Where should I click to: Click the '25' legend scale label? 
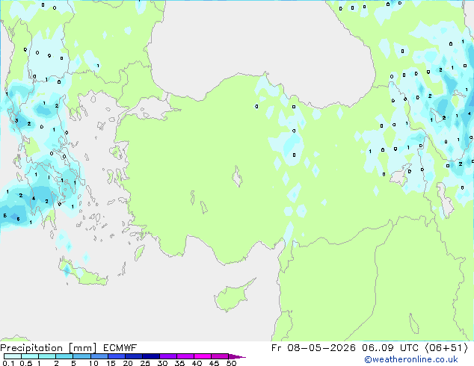(145, 363)
